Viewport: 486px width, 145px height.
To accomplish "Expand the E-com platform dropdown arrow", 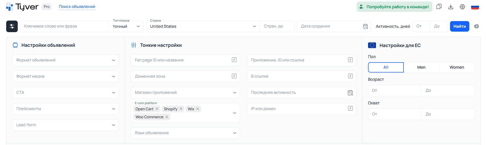I will (x=234, y=113).
